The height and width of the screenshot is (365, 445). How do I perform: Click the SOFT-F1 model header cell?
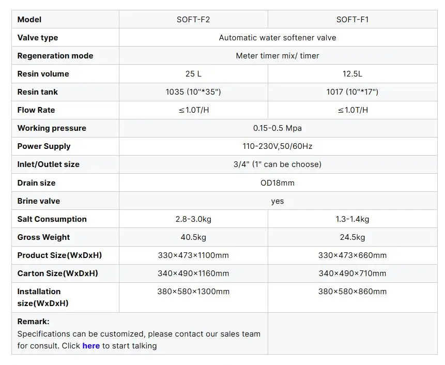click(352, 20)
